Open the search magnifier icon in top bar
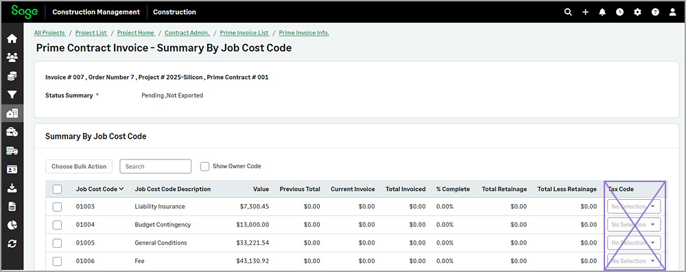686x272 pixels. tap(568, 12)
